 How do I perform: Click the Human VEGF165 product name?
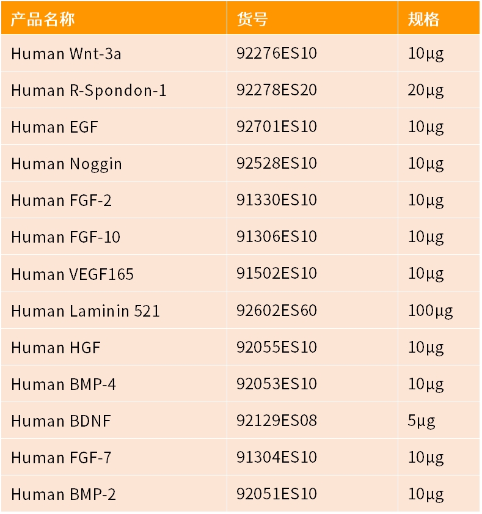pyautogui.click(x=72, y=274)
